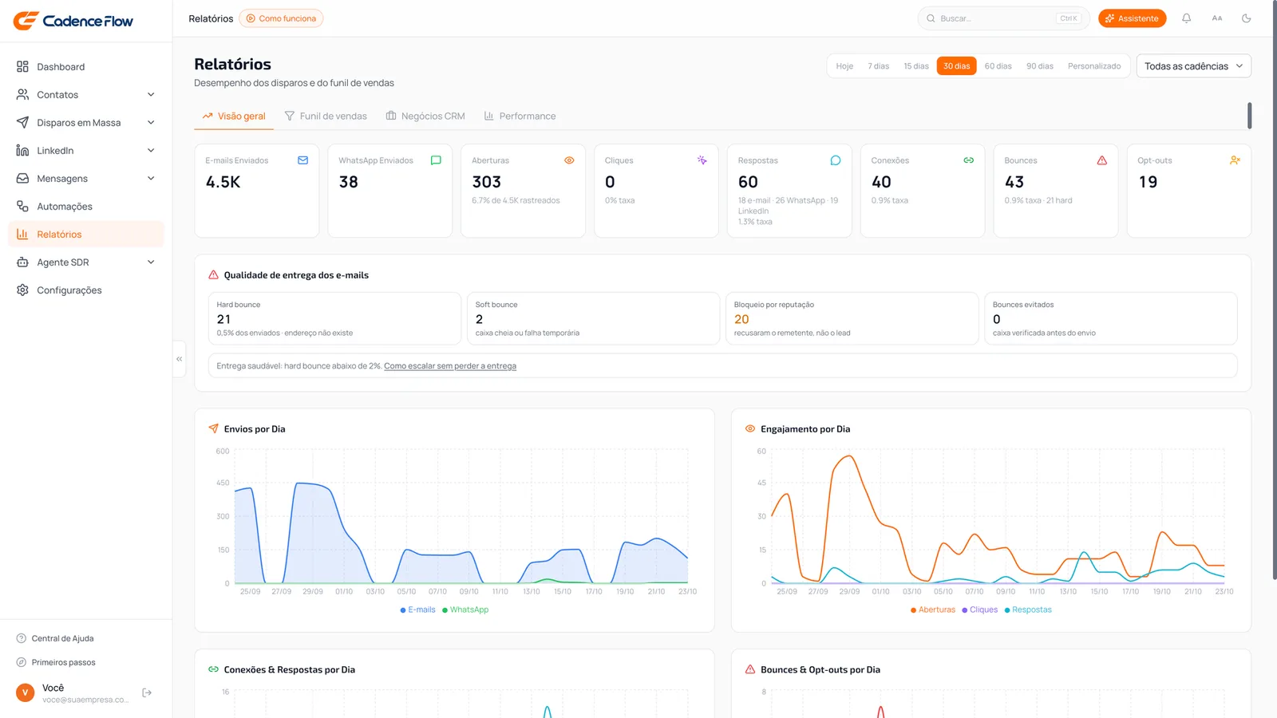
Task: Open Dashboard in the sidebar
Action: tap(86, 67)
